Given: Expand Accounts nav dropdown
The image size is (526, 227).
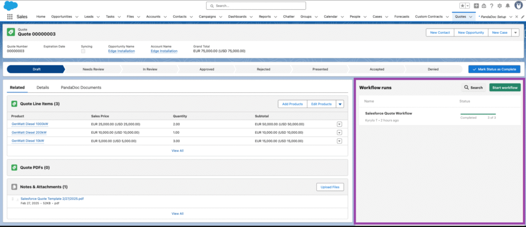Looking at the screenshot, I should (x=165, y=16).
